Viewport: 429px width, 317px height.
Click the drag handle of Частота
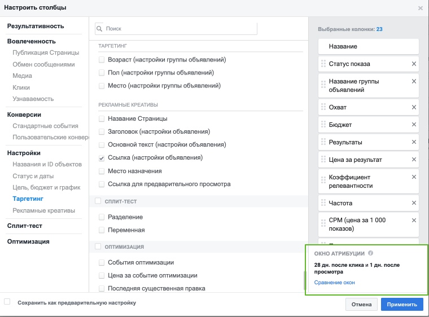point(323,202)
